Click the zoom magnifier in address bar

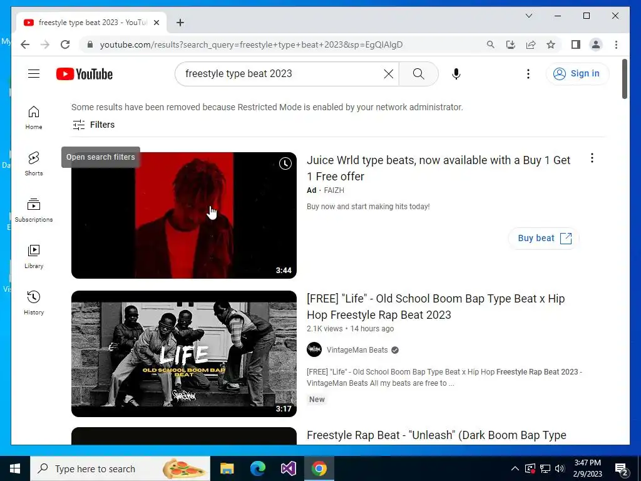(491, 44)
